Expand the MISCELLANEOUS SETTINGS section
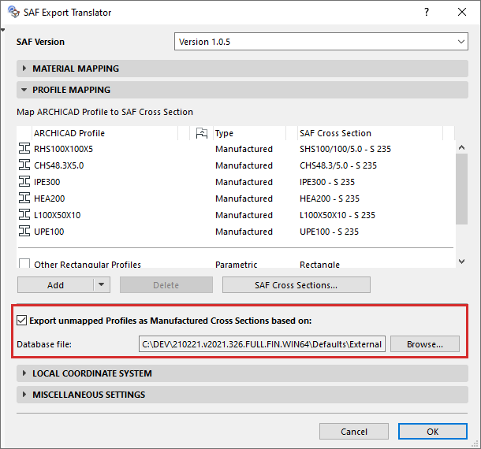This screenshot has width=481, height=449. 242,395
